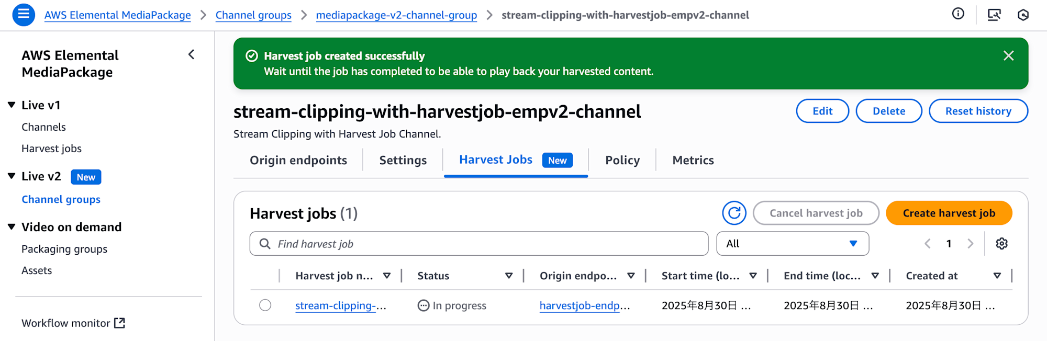Sort by Status column arrow
Screen dimensions: 1047x341
tap(509, 276)
